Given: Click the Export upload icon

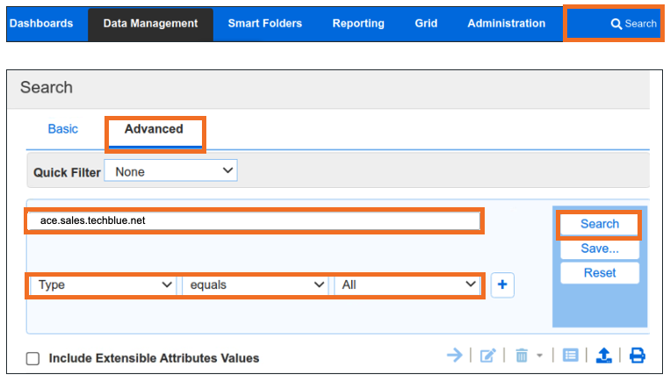Looking at the screenshot, I should point(603,355).
